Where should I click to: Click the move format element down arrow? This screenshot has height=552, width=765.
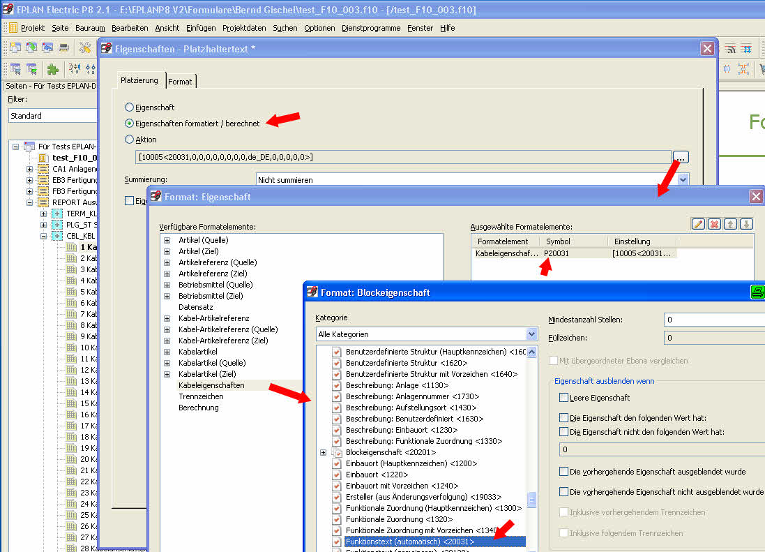pos(746,224)
